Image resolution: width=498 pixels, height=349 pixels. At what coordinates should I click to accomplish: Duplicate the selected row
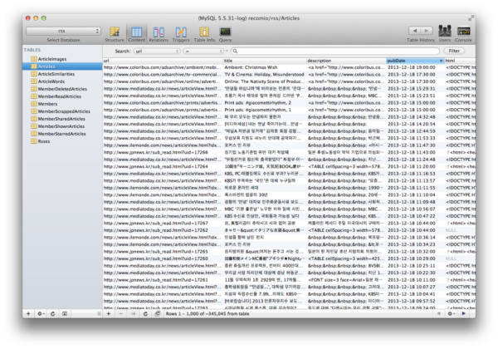click(x=133, y=314)
